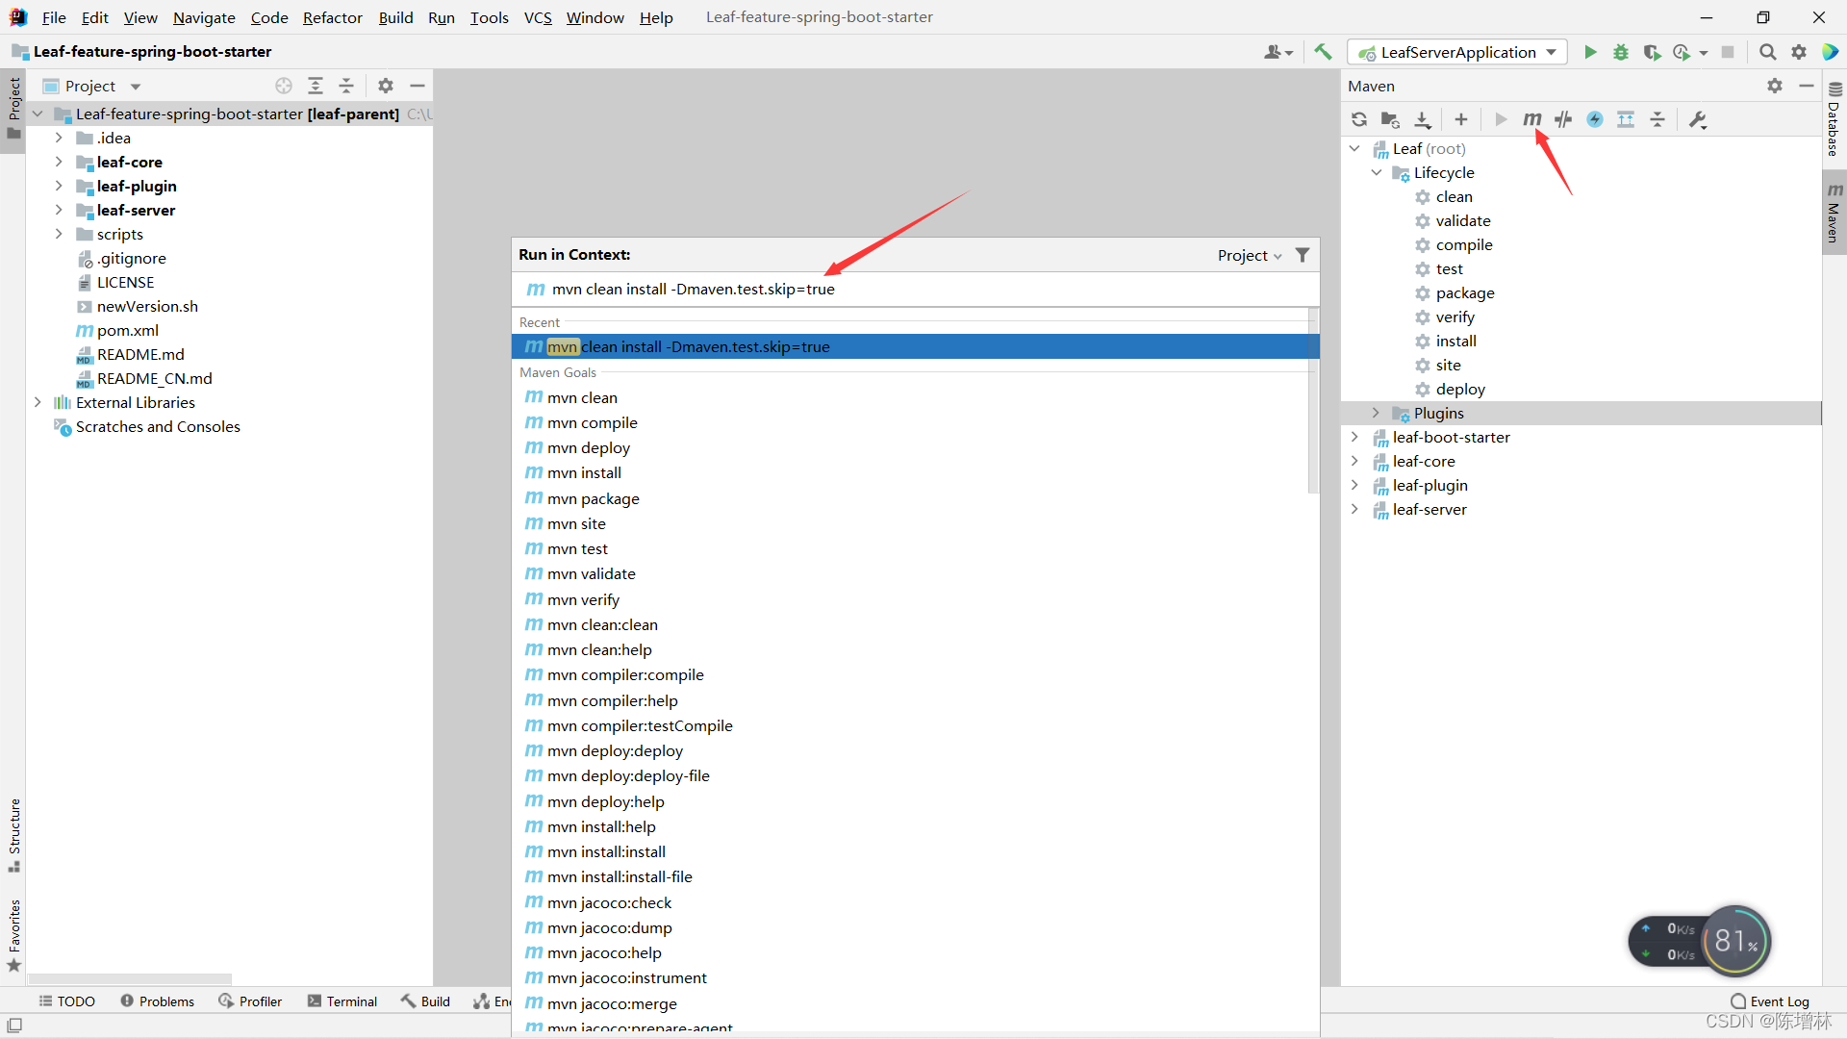
Task: Open the Terminal tool window tab
Action: coord(342,1001)
